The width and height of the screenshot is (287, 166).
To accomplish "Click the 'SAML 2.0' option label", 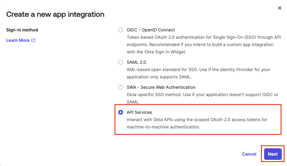I will 136,62.
